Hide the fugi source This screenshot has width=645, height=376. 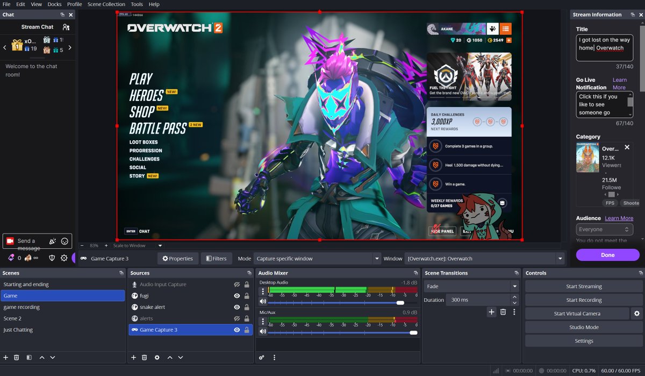click(236, 296)
